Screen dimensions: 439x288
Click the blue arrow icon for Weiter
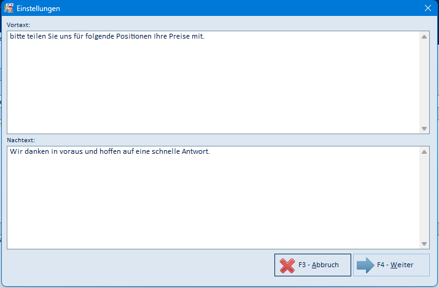[x=365, y=265]
